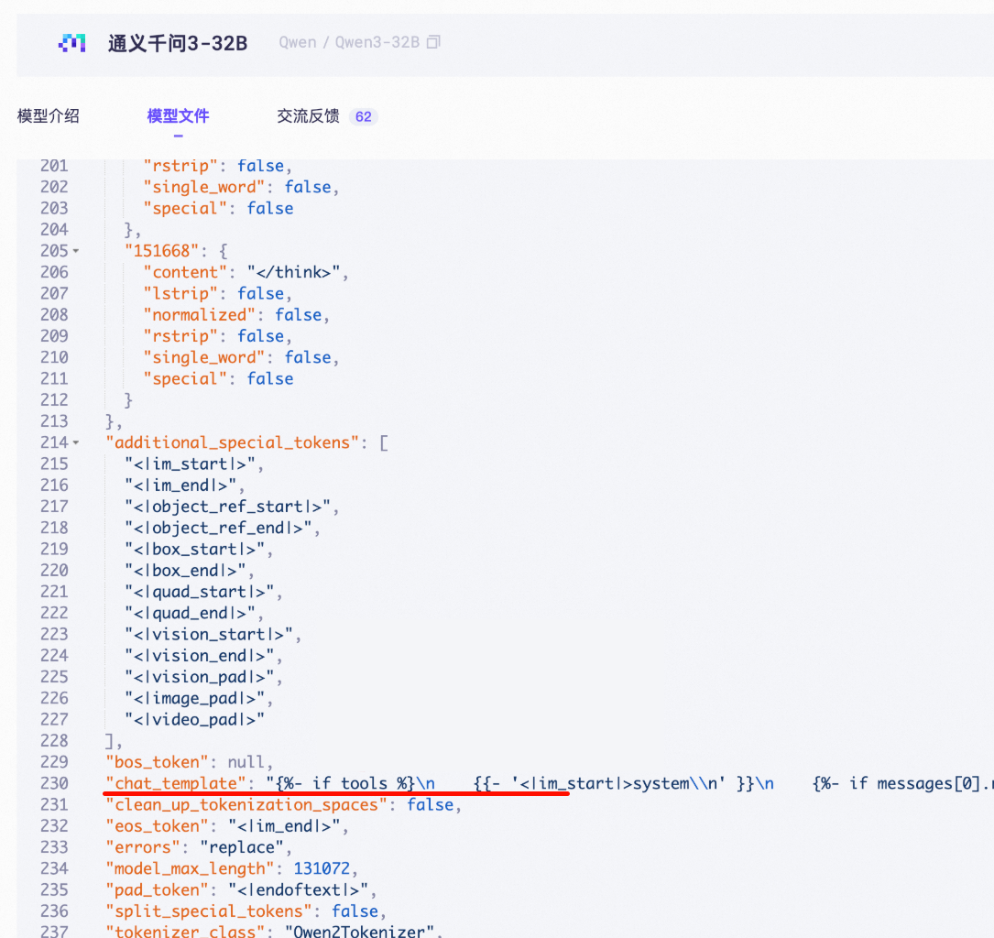
Task: Click the "special" key on line 211
Action: (185, 379)
